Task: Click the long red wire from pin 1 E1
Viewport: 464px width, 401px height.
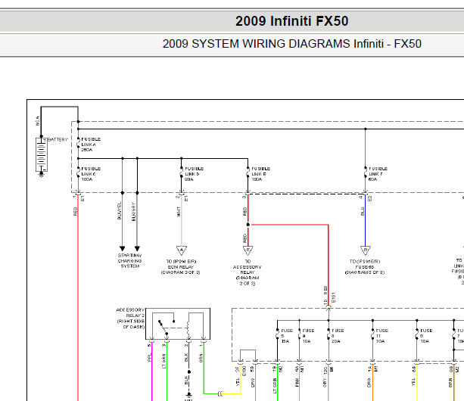Action: 78,299
